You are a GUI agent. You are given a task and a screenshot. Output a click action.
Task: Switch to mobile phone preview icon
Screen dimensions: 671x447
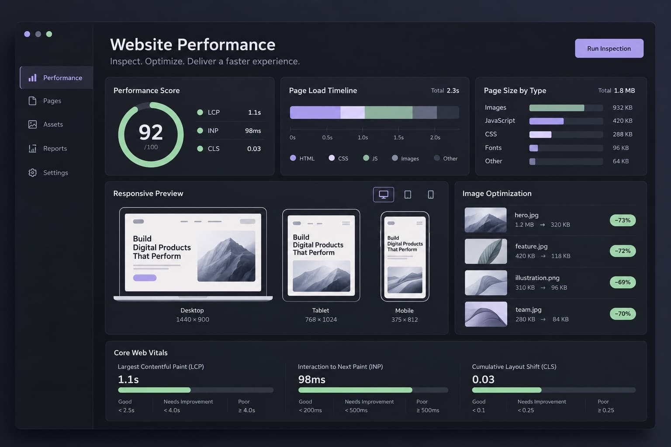click(x=431, y=195)
